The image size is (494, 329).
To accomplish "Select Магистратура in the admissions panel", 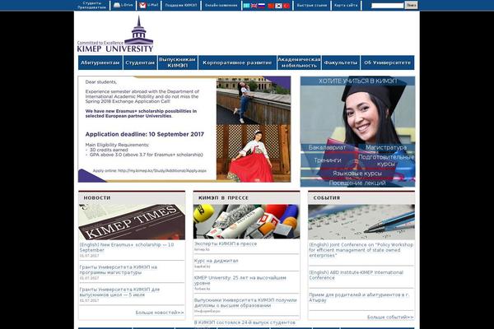I will click(x=386, y=147).
